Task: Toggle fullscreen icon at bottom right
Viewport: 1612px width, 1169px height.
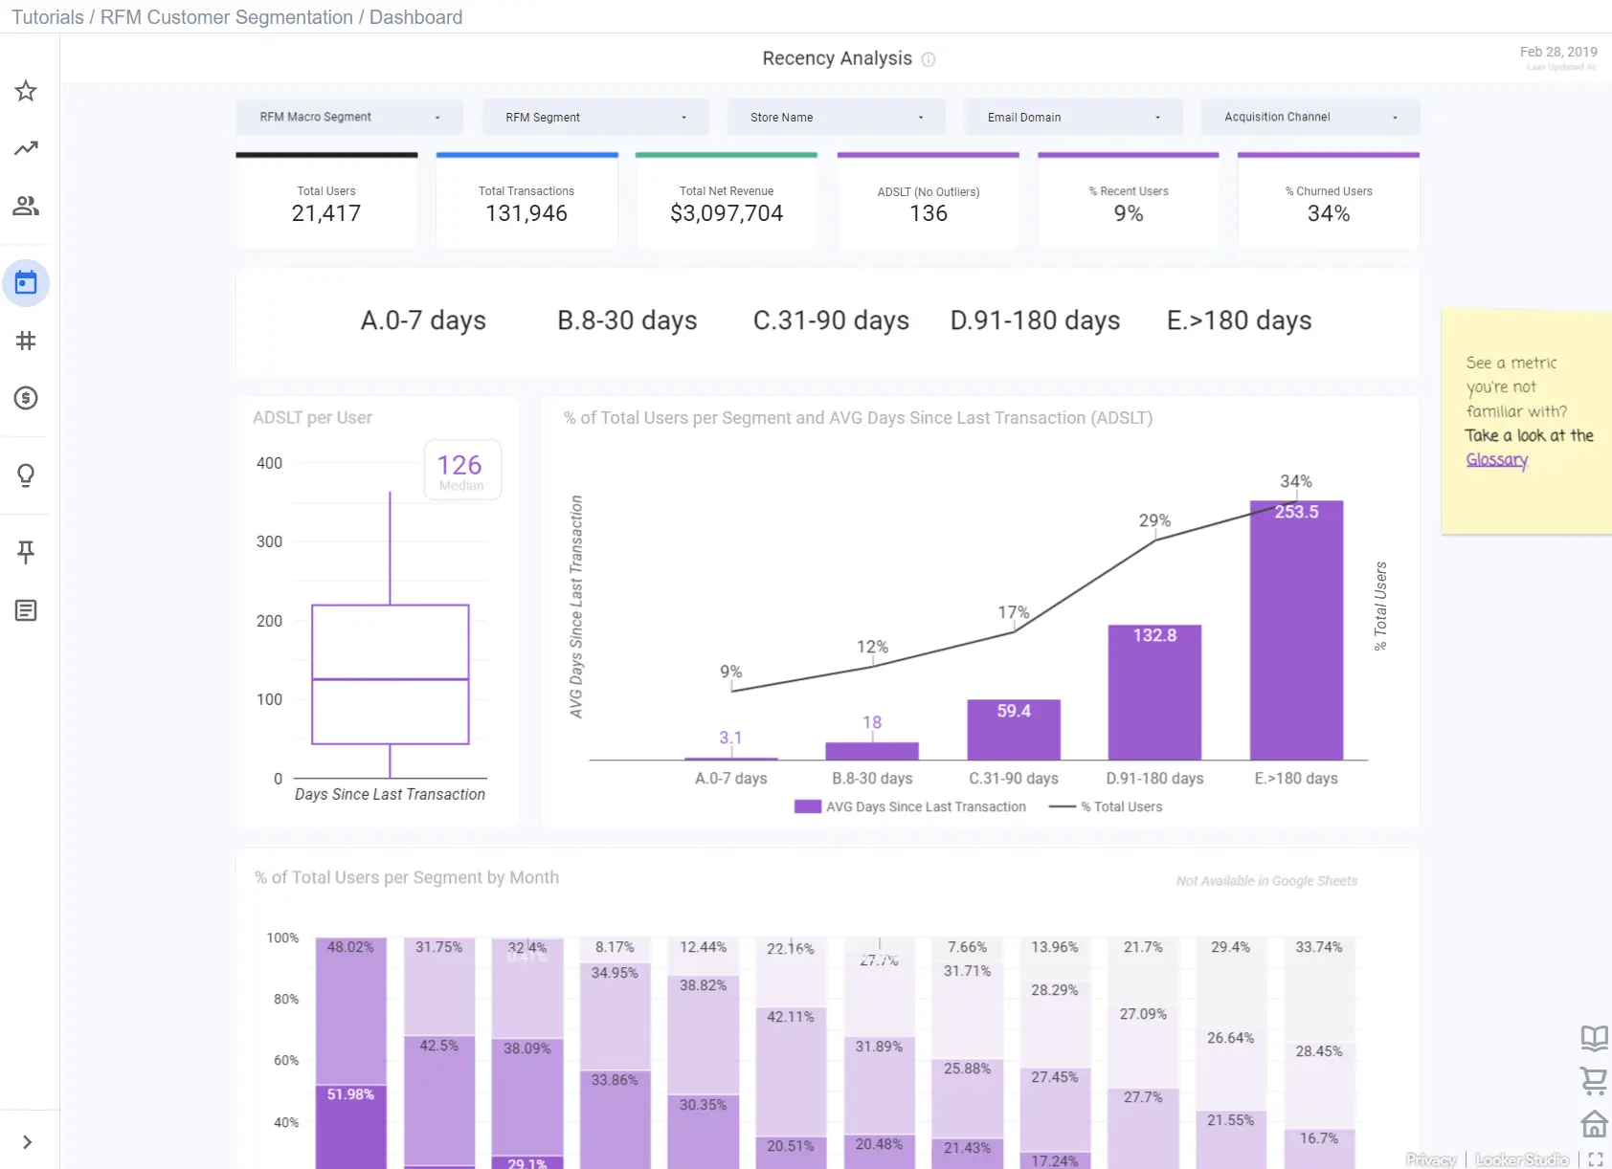Action: click(1596, 1159)
